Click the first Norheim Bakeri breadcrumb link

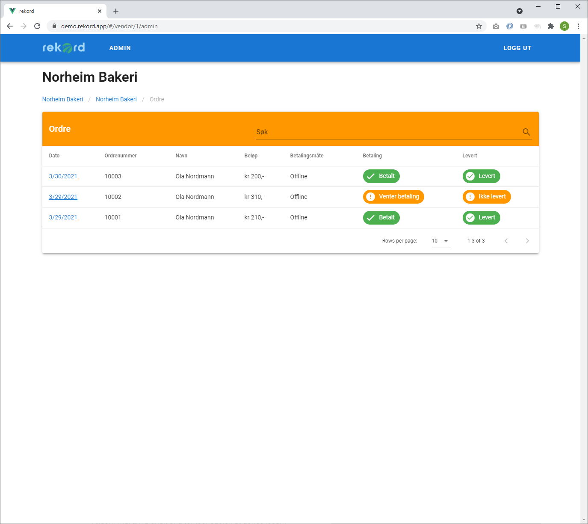point(62,99)
